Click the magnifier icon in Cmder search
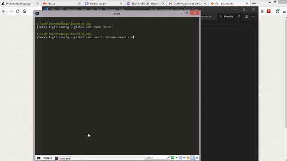This screenshot has width=287, height=161. 168,157
